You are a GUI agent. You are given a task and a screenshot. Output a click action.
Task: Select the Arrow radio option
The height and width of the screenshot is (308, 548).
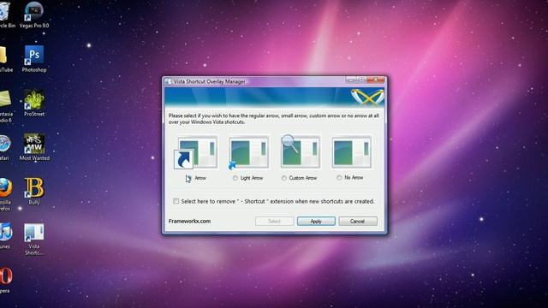pyautogui.click(x=188, y=178)
